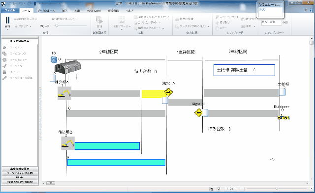This screenshot has width=315, height=193.
Task: Pause the simulation with the run button
Action: (7, 20)
